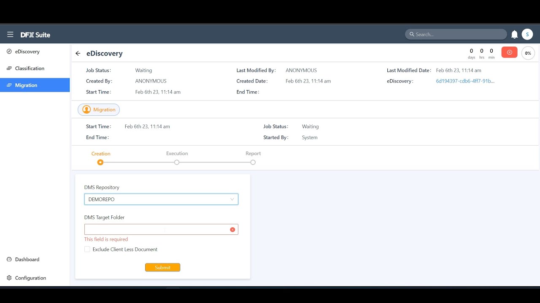The height and width of the screenshot is (303, 540).
Task: Click the DMS Target Folder label
Action: (104, 218)
